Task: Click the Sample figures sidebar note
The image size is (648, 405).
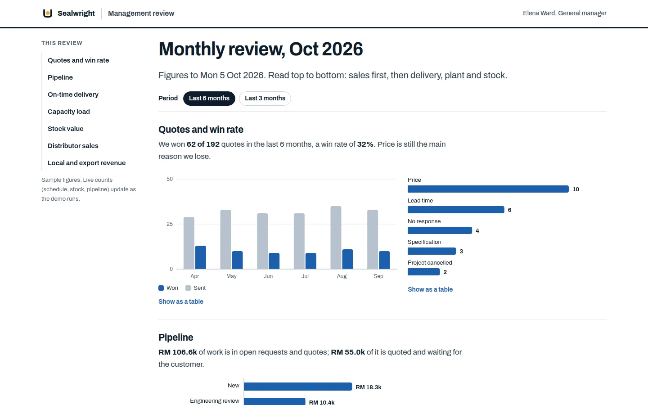Action: 89,189
